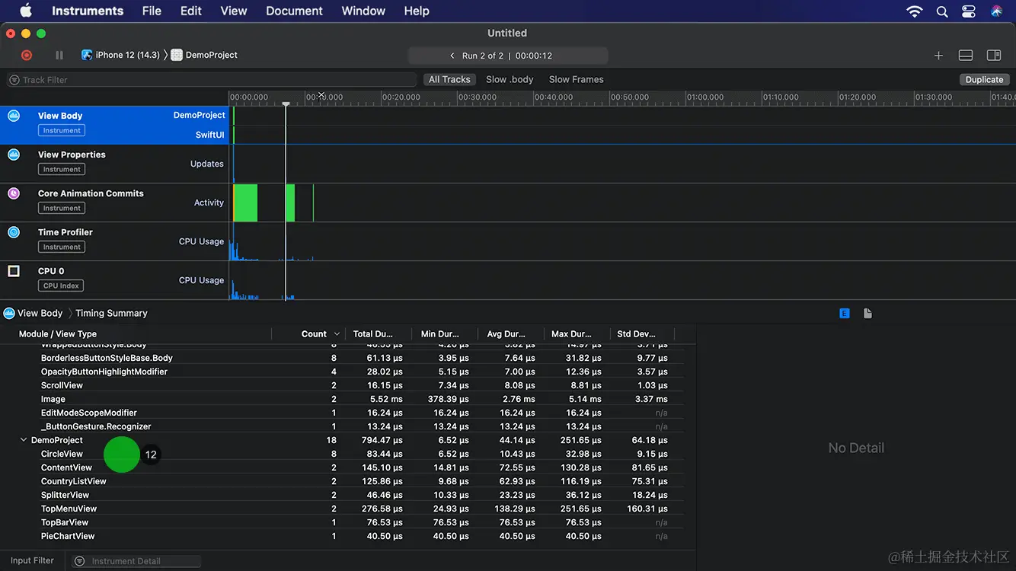Open the Window menu
Image resolution: width=1016 pixels, height=571 pixels.
pos(363,11)
